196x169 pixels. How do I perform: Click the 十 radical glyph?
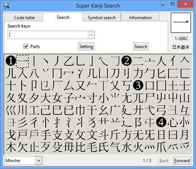tap(11, 86)
